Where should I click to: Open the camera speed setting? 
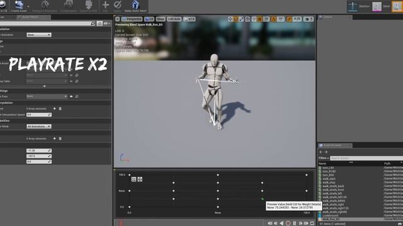click(x=309, y=19)
